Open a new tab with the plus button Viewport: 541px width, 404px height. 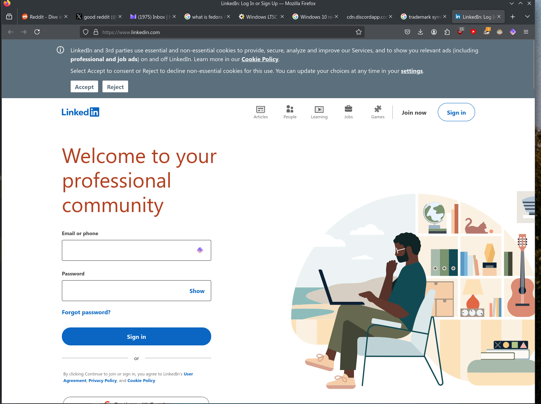[513, 17]
